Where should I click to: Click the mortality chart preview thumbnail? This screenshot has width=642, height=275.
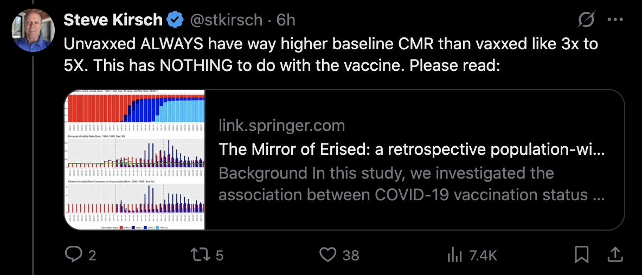point(136,160)
